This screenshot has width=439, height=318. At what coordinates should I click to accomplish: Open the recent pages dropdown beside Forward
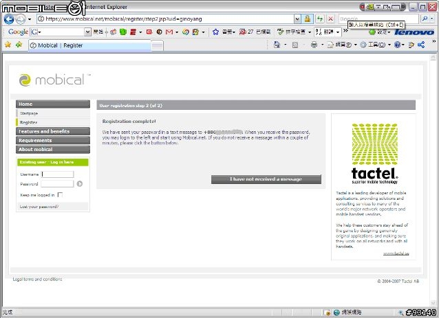(30, 19)
